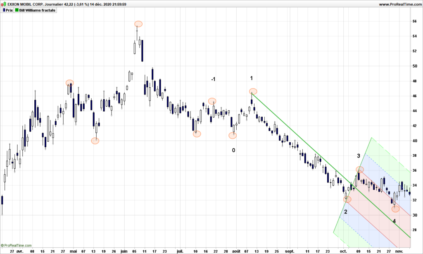The image size is (423, 254).
Task: Click the 30 price axis label
Action: (x=414, y=216)
